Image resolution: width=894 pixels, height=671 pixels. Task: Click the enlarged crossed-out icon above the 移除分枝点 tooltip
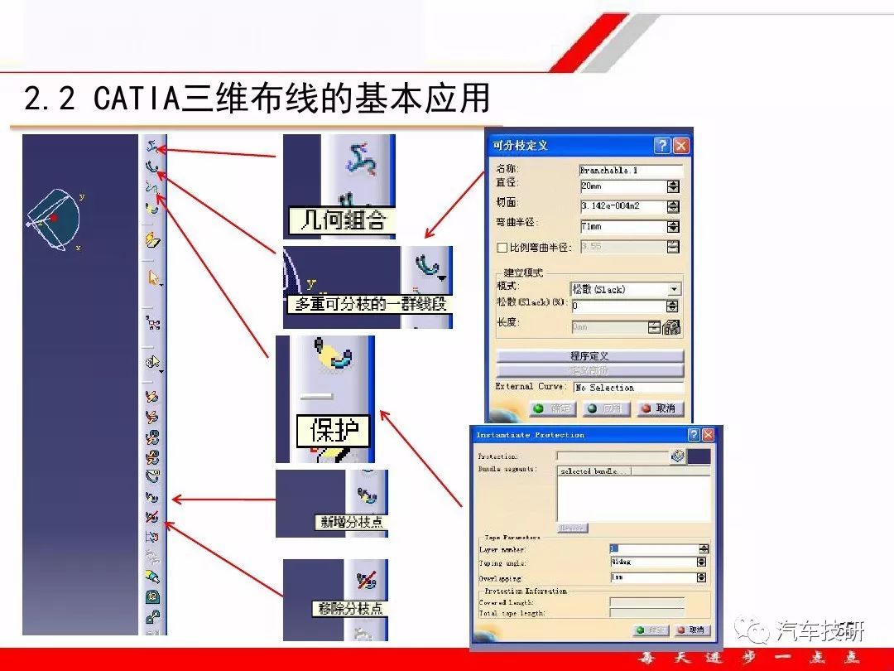coord(368,580)
